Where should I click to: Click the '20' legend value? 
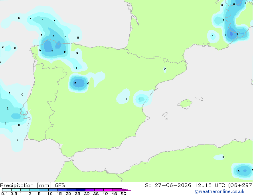(x=68, y=193)
